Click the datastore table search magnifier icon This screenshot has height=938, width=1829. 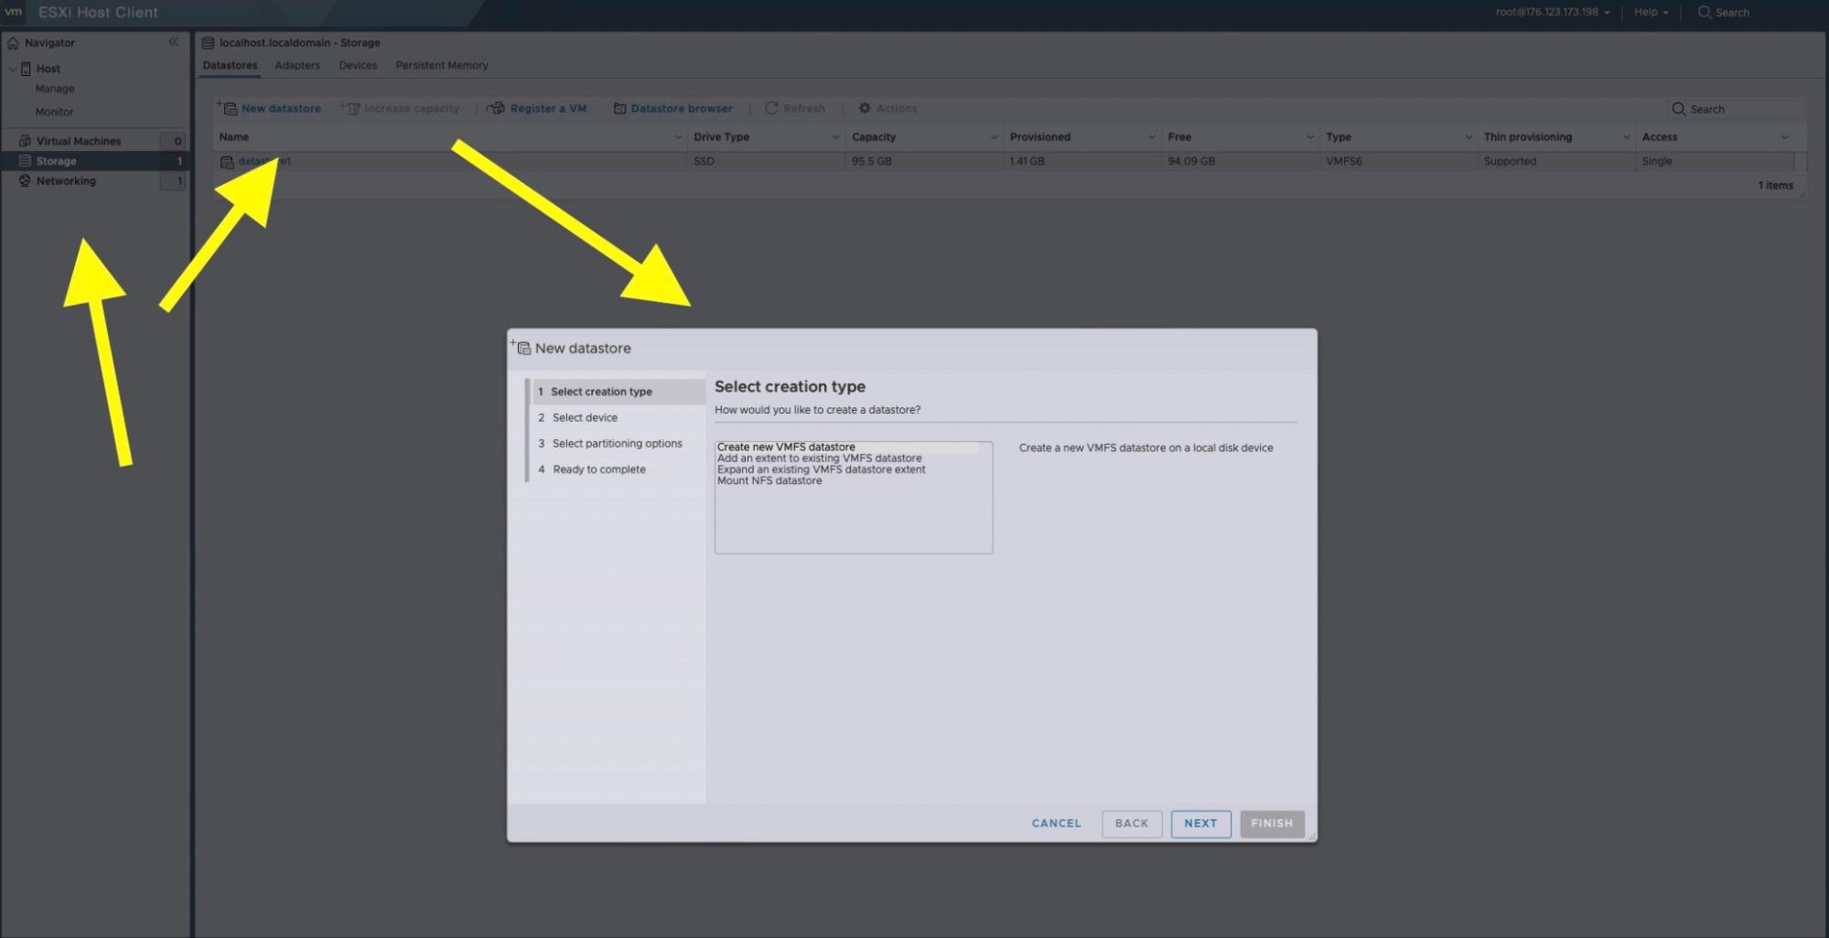coord(1678,109)
